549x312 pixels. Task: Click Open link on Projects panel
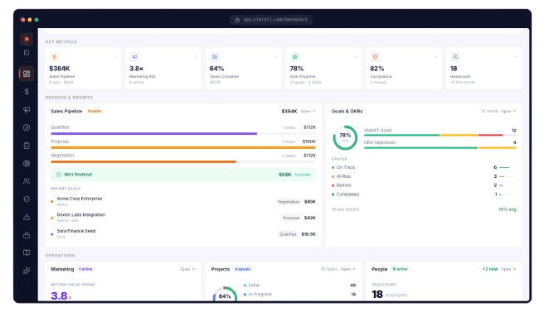click(348, 269)
